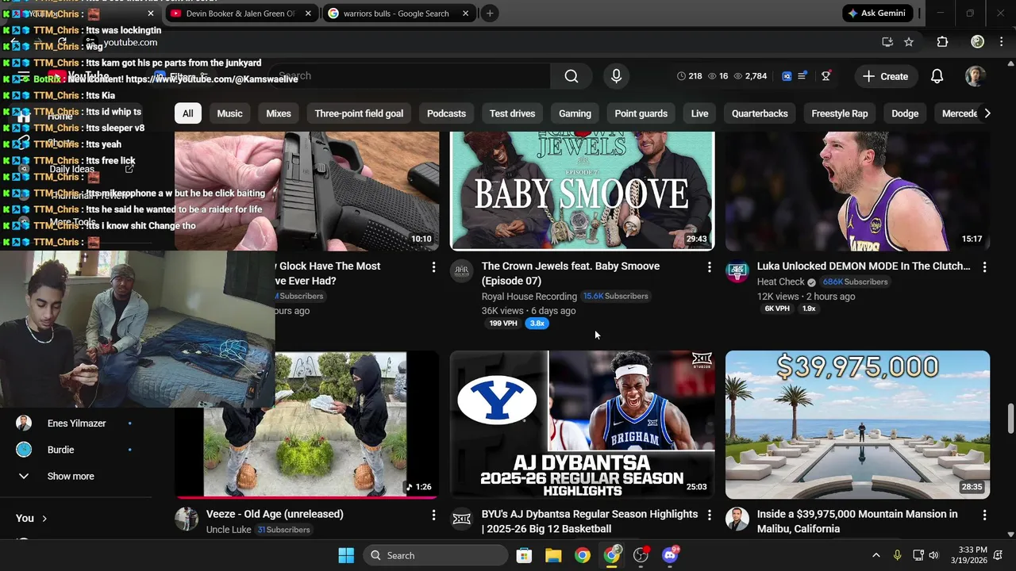This screenshot has height=571, width=1016.
Task: Open the YouTube account avatar menu
Action: (x=975, y=76)
